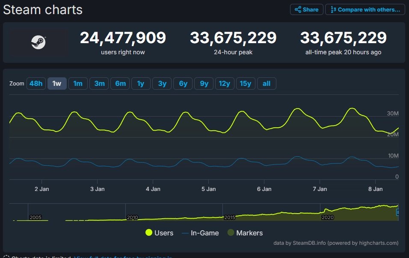Image resolution: width=409 pixels, height=258 pixels.
Task: Click the navigator right range handle
Action: click(x=397, y=212)
